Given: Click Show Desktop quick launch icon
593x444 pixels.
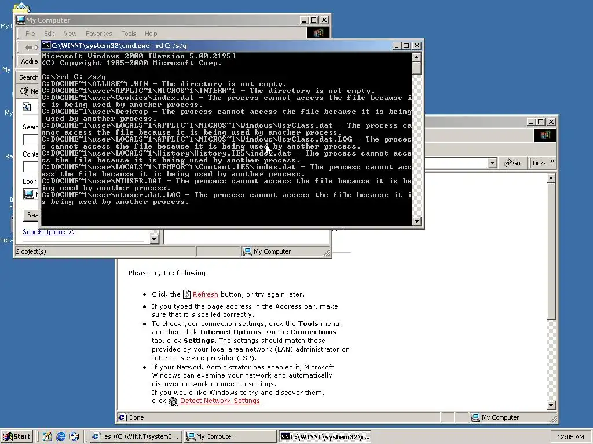Looking at the screenshot, I should point(47,436).
